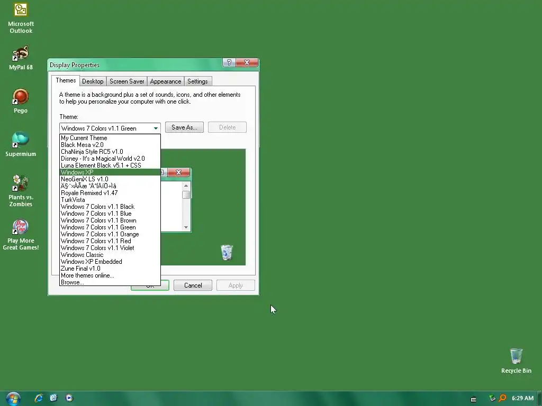Click the preview window's scroll down arrow

pyautogui.click(x=186, y=227)
